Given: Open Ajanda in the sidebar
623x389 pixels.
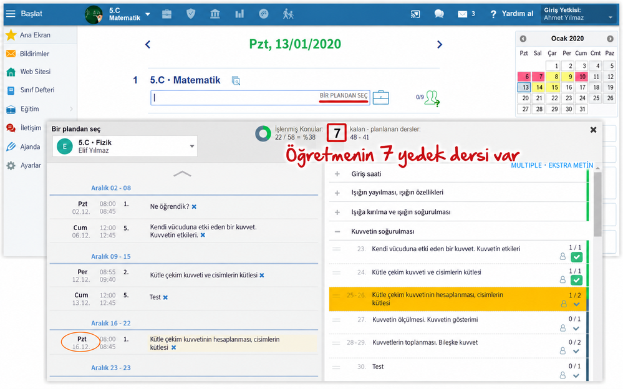Looking at the screenshot, I should point(30,146).
